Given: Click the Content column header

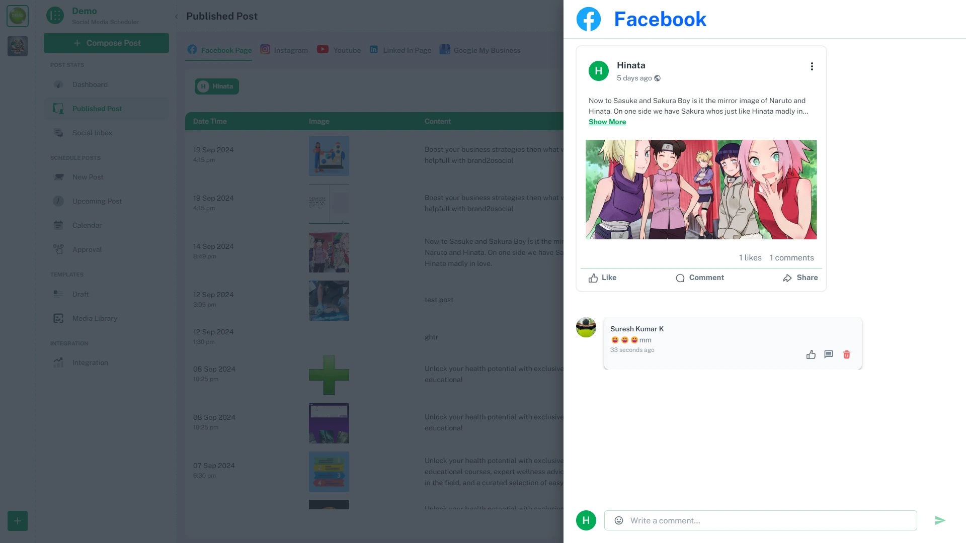Looking at the screenshot, I should [x=438, y=122].
